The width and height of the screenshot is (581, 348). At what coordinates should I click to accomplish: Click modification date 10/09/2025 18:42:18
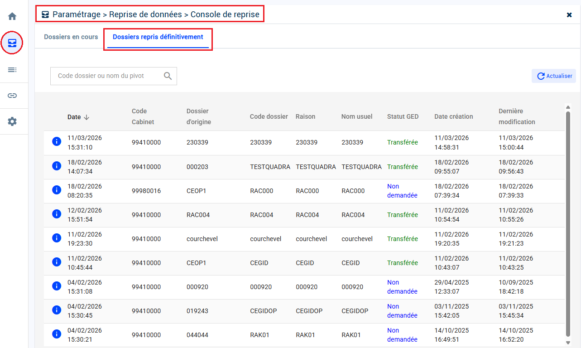(516, 287)
